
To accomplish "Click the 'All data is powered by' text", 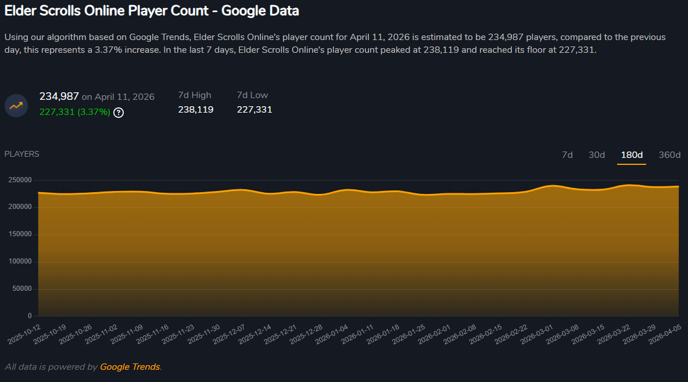I will [51, 367].
